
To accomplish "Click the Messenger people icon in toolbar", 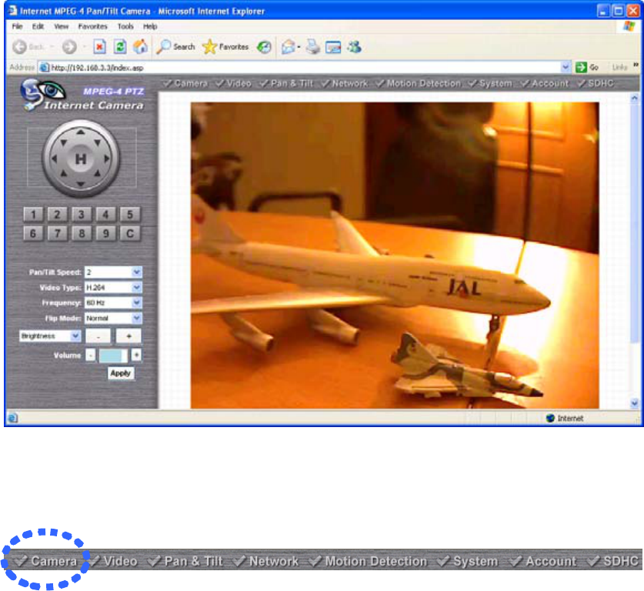I will point(355,47).
